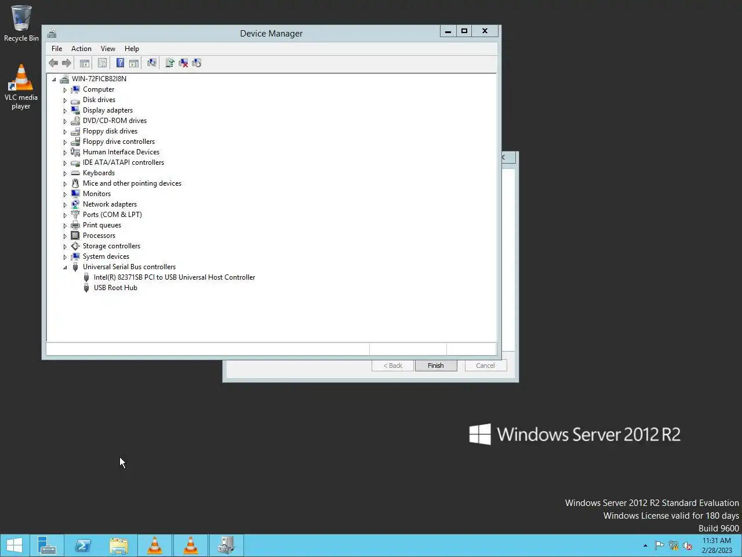
Task: Select the Network adapters category icon
Action: coord(75,204)
